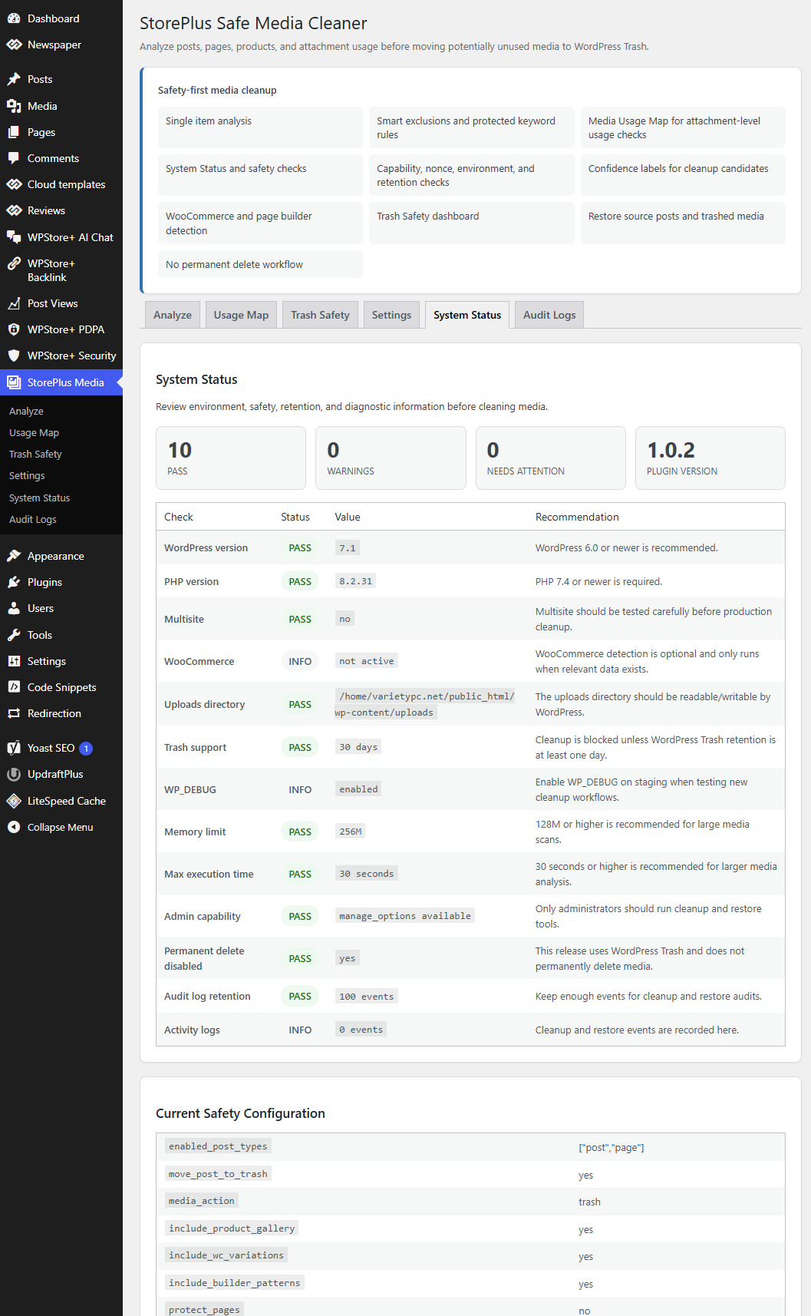The image size is (811, 1316).
Task: Click the UpdraftPlus icon
Action: point(14,774)
